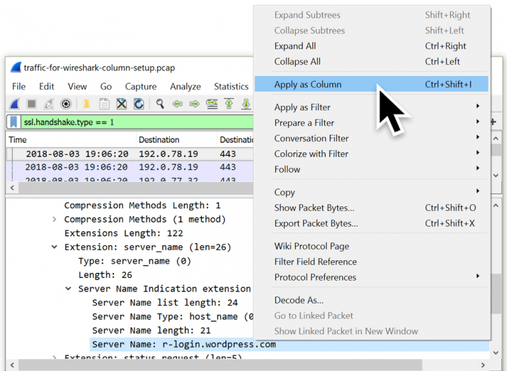Click the packet details horizontal scrollbar

point(211,364)
